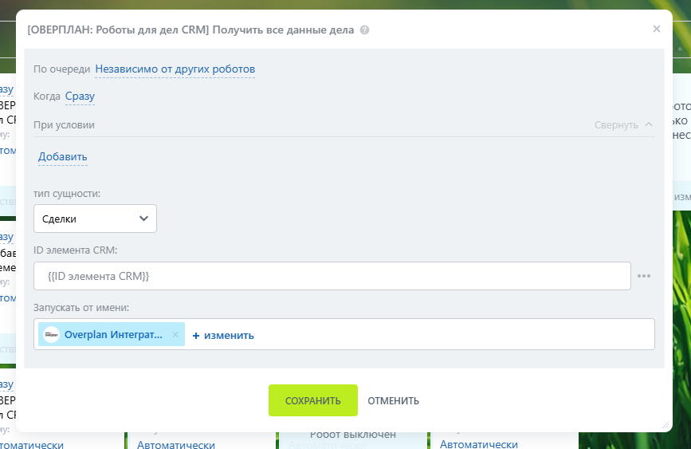
Task: Click the 'Робот выключен' status behind dialog
Action: point(352,435)
